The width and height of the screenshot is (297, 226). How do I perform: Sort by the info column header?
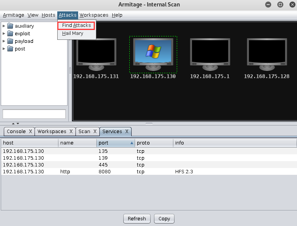(x=235, y=143)
